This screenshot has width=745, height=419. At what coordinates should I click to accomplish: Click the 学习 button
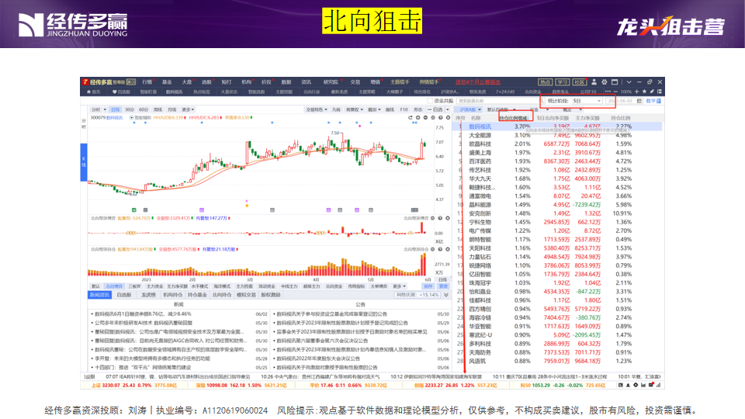tap(562, 81)
